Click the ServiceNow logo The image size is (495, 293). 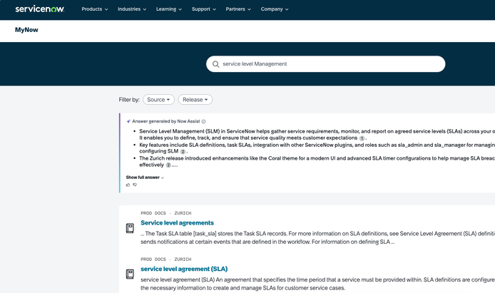(40, 9)
